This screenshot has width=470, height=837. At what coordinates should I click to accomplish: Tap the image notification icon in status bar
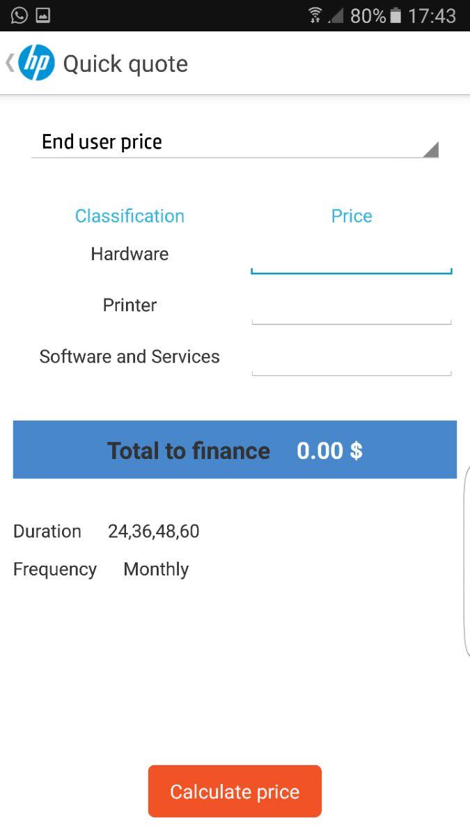43,15
